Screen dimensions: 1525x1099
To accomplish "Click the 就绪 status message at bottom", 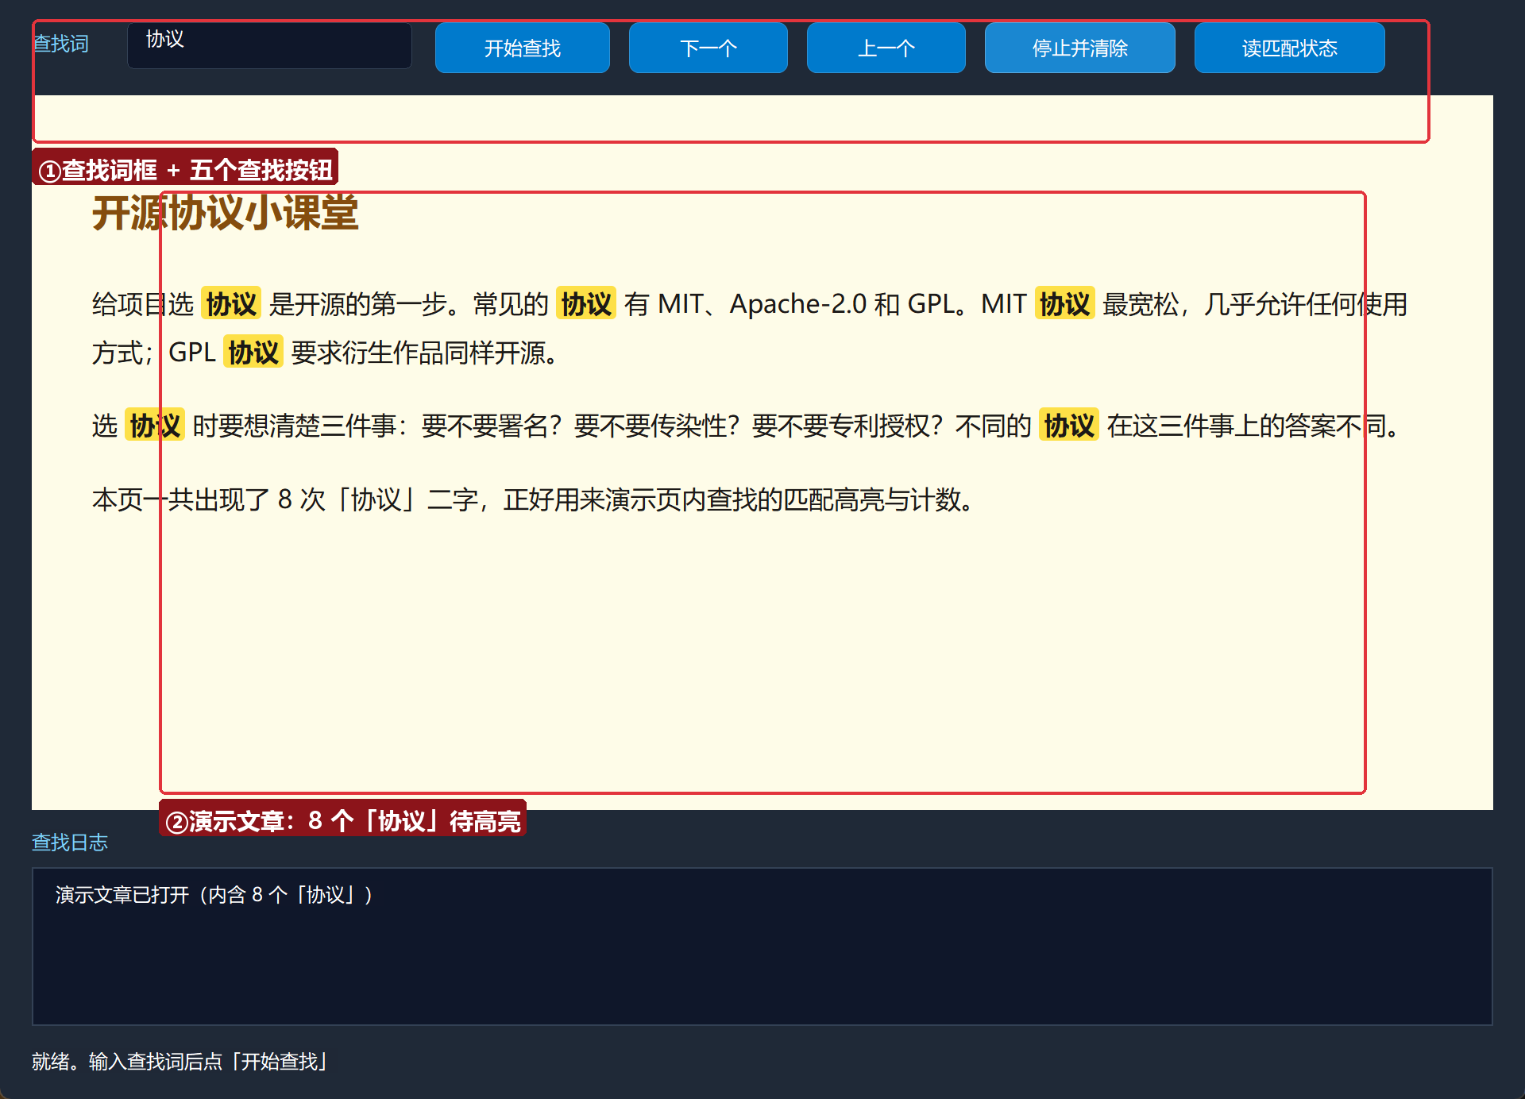I will [181, 1062].
